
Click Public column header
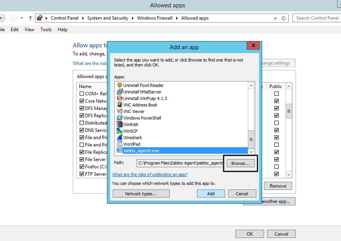pos(275,86)
